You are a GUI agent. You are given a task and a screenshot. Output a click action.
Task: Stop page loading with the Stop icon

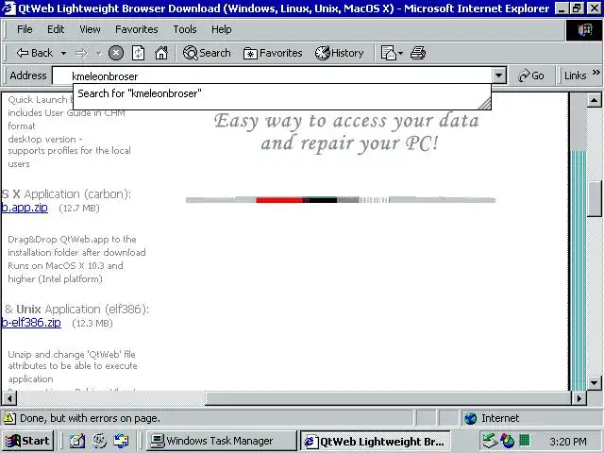[x=116, y=53]
